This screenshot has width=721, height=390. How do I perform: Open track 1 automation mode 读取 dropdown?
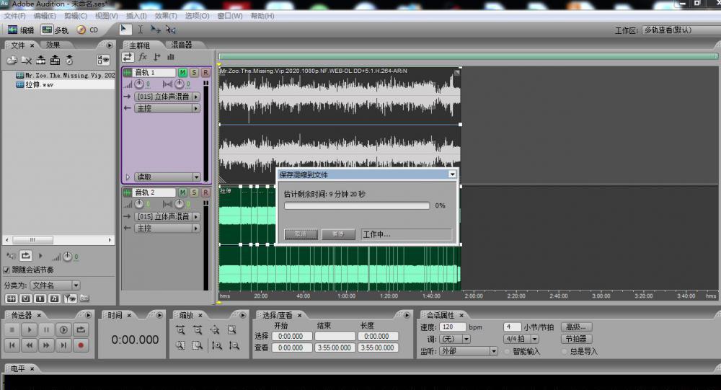pos(167,177)
